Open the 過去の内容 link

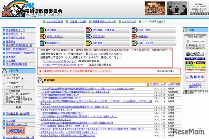174,84
